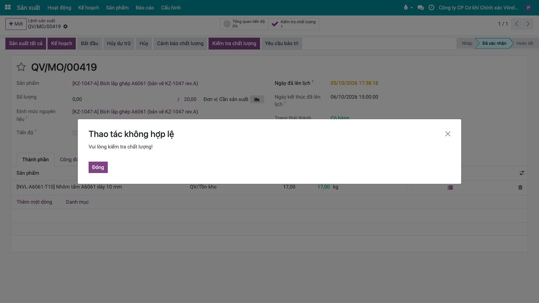Close the error dialog with the X
539x303 pixels.
[448, 134]
